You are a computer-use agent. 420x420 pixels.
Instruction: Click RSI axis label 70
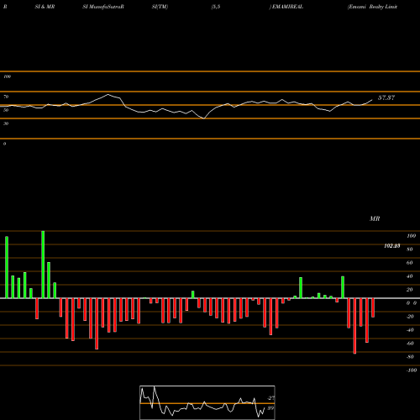[x=6, y=97]
